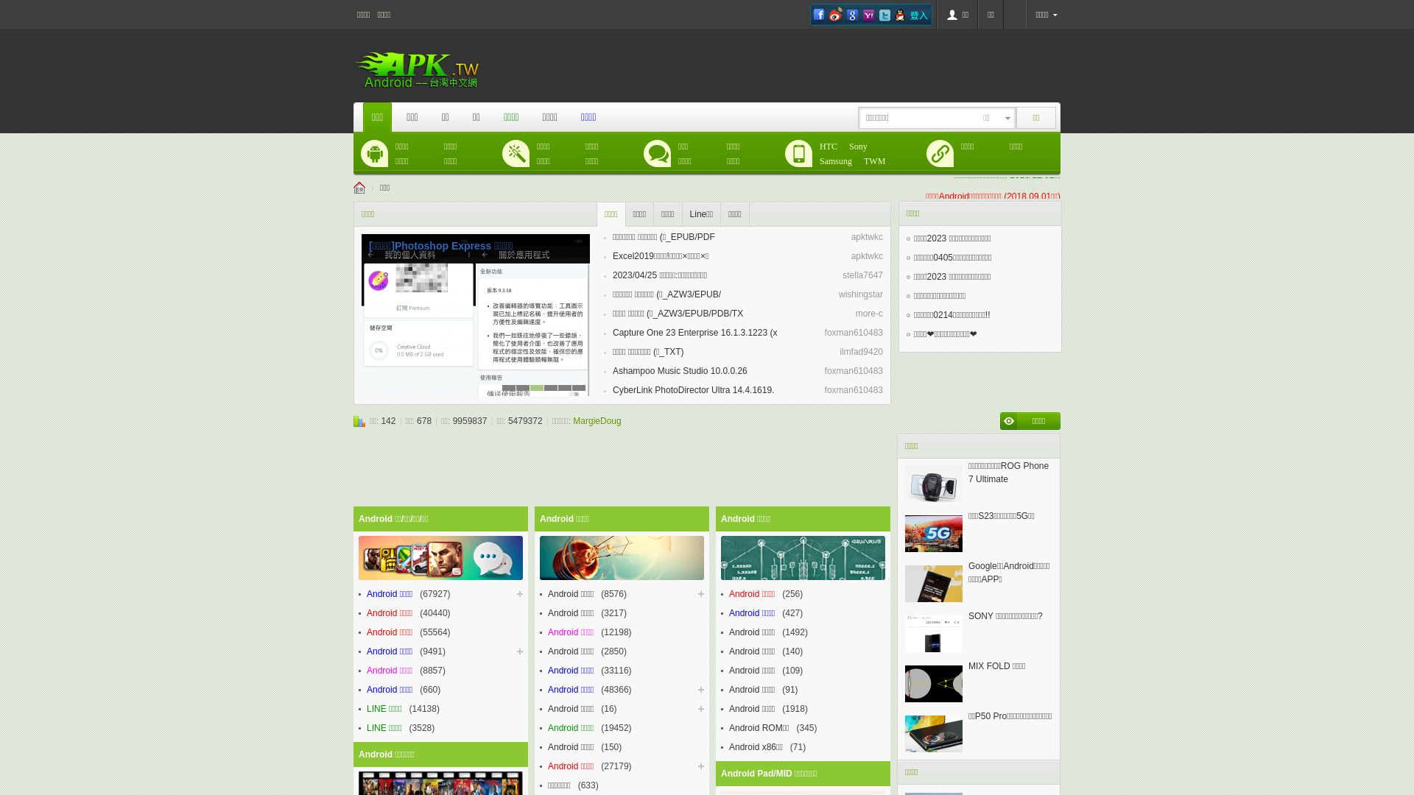This screenshot has width=1414, height=795.
Task: Click the Twitter login icon
Action: (x=884, y=15)
